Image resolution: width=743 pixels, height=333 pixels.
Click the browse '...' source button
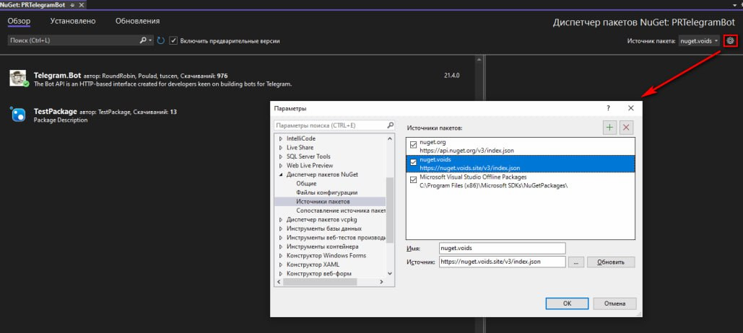tap(575, 262)
